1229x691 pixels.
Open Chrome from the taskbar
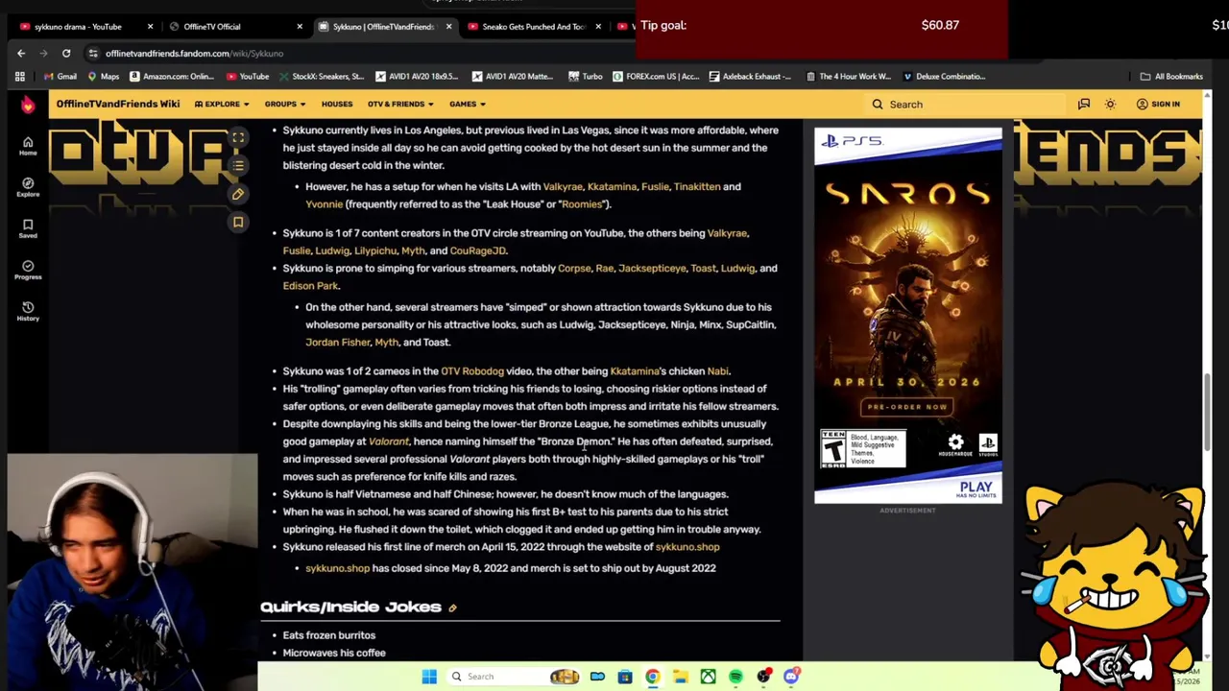652,677
